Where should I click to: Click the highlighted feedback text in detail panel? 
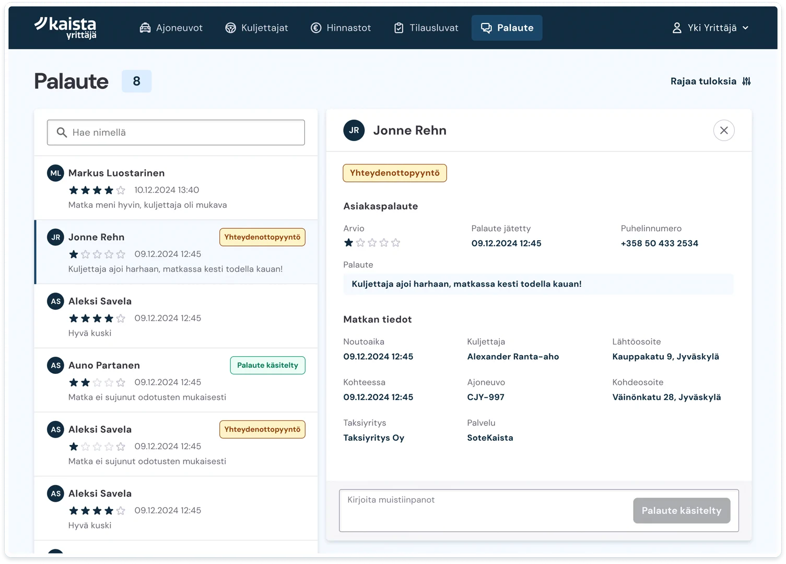538,284
